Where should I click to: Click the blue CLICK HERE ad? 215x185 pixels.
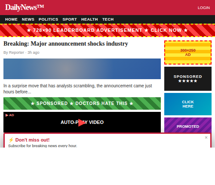188,104
